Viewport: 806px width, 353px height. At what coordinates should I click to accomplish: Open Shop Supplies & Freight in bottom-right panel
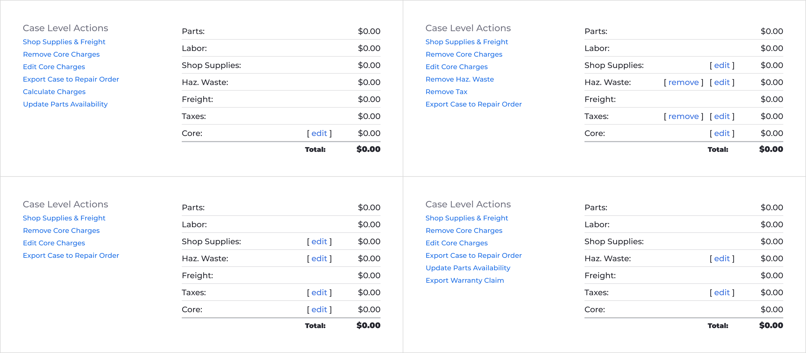click(x=467, y=218)
